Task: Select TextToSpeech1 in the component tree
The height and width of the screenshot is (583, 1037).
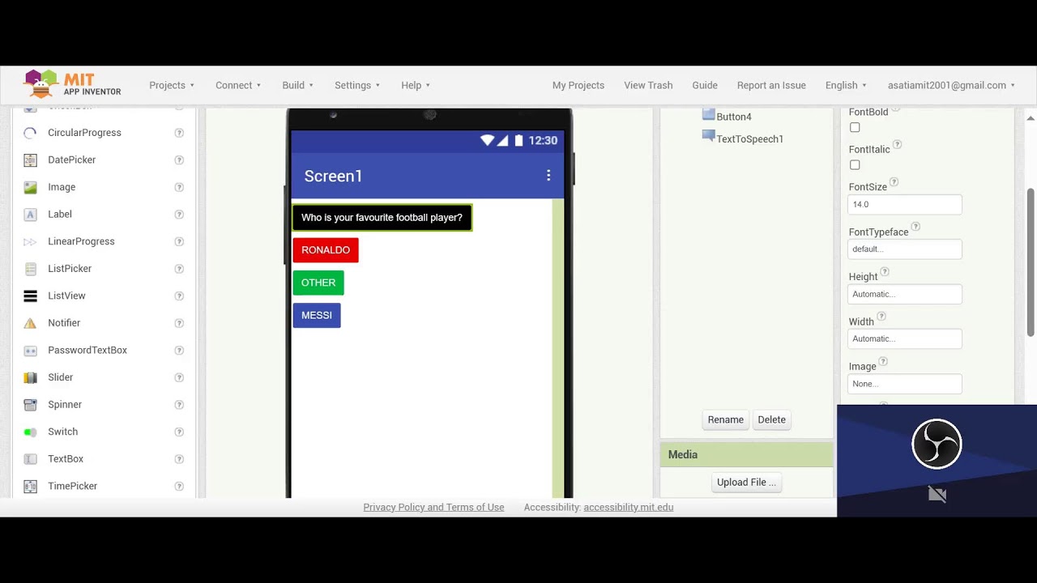Action: coord(750,139)
